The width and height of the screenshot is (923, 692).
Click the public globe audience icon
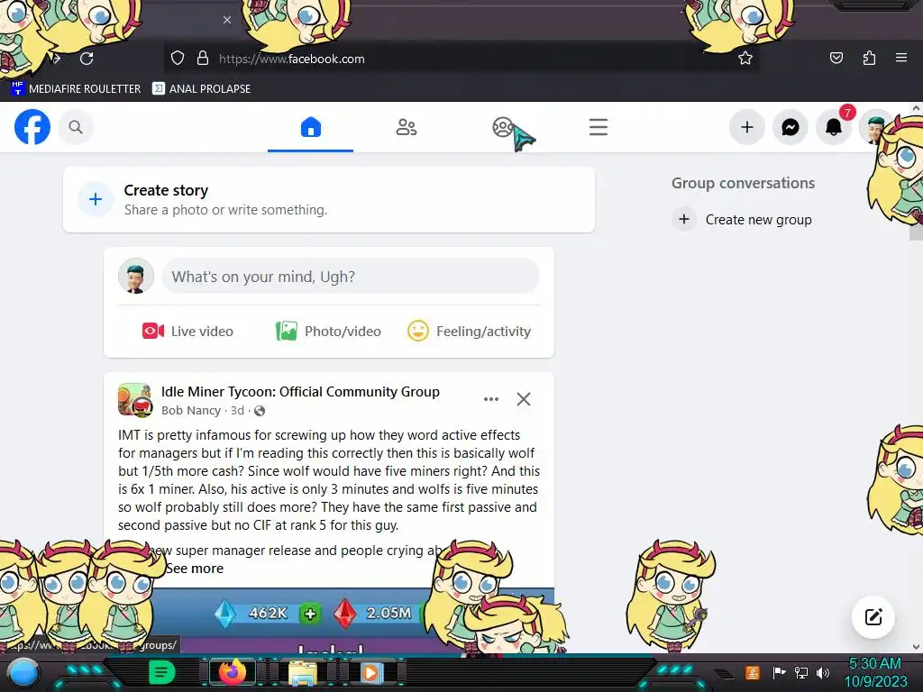click(x=260, y=411)
